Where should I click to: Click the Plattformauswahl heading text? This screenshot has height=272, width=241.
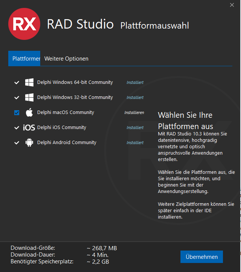coord(155,26)
